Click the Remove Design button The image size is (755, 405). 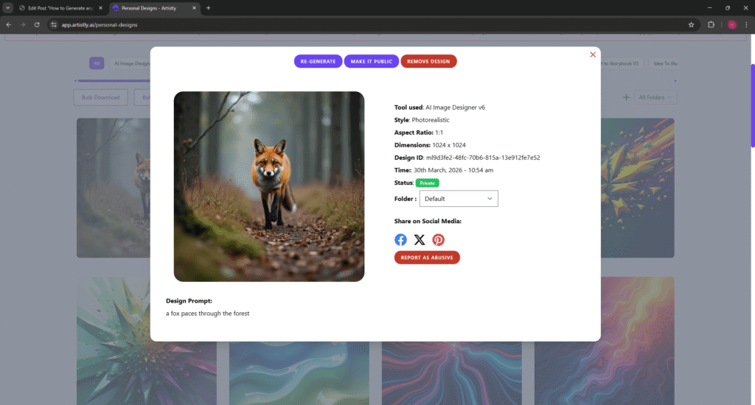428,61
